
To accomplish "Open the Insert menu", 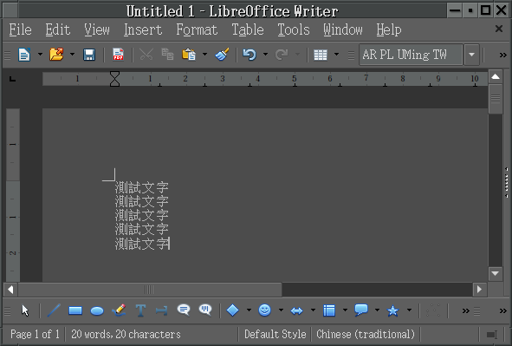I will (143, 29).
